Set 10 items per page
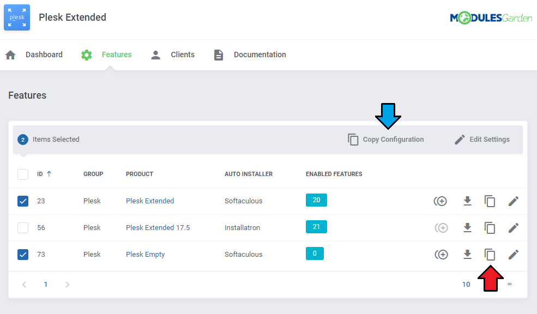The image size is (537, 314). tap(466, 285)
